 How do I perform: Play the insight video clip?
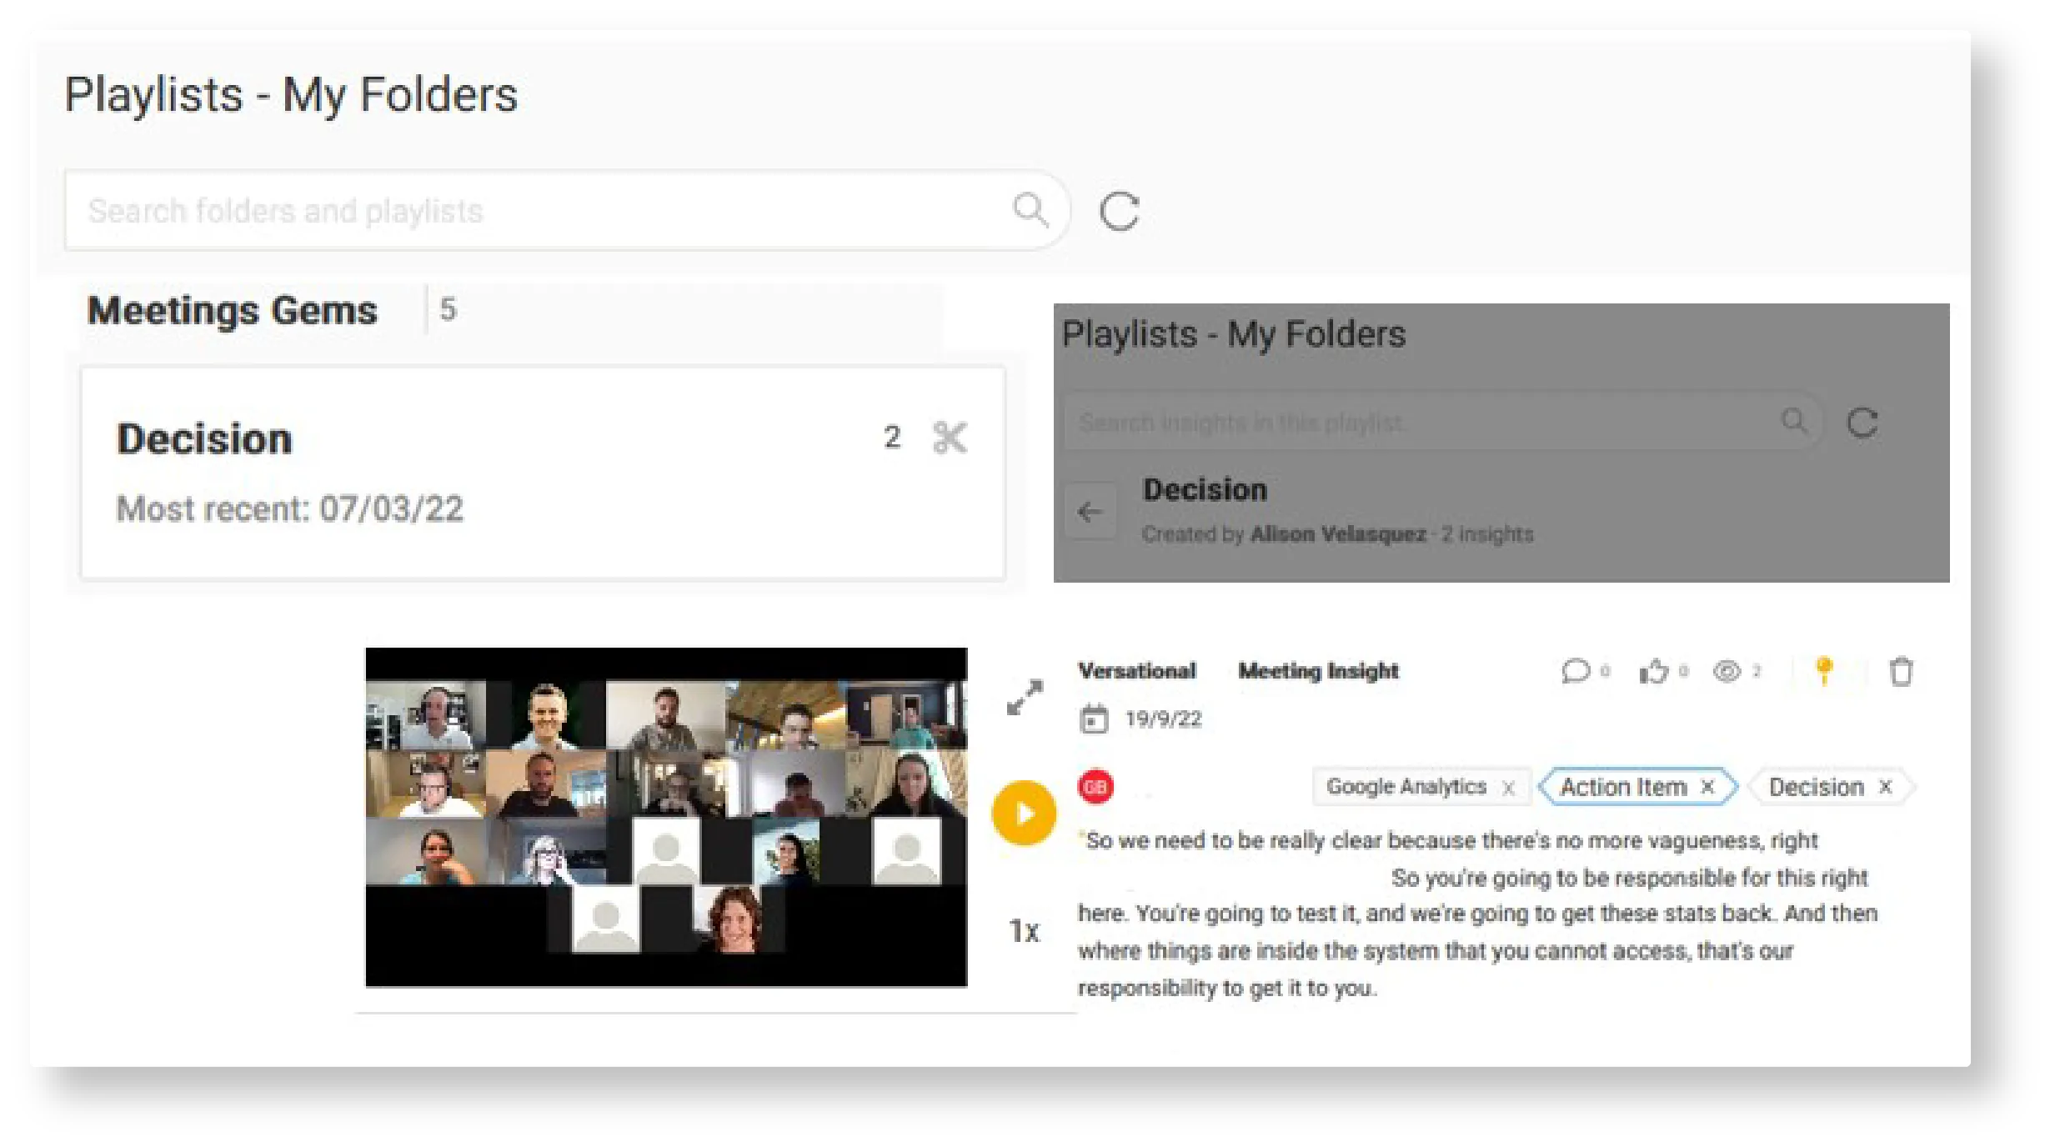[x=1024, y=812]
